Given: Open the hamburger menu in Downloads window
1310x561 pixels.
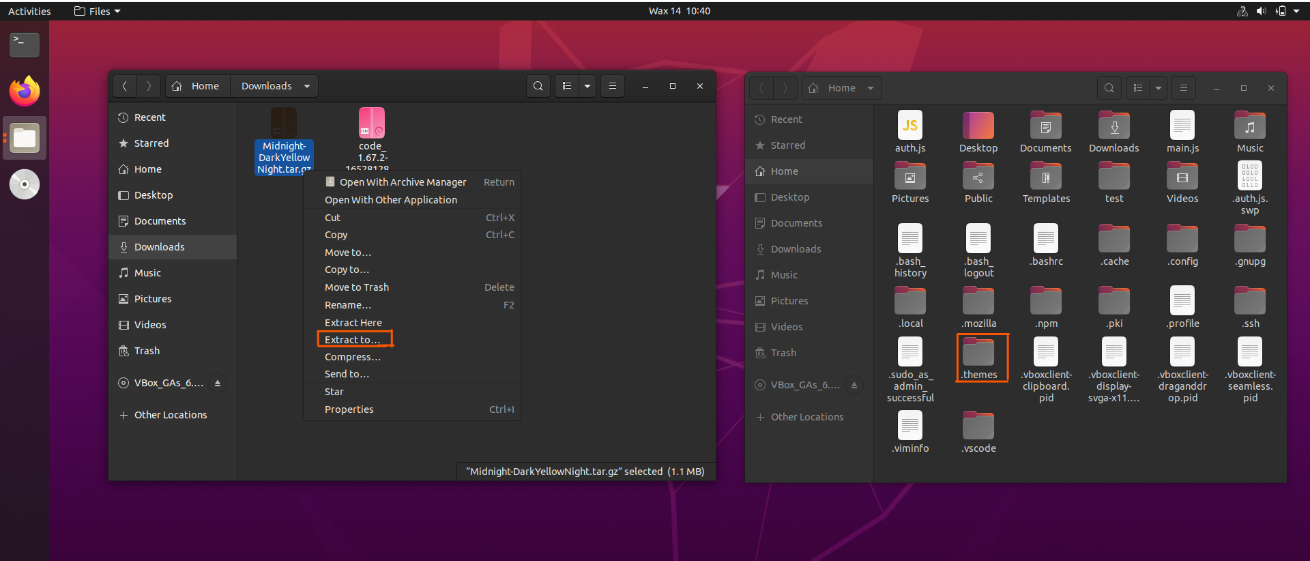Looking at the screenshot, I should pos(612,86).
